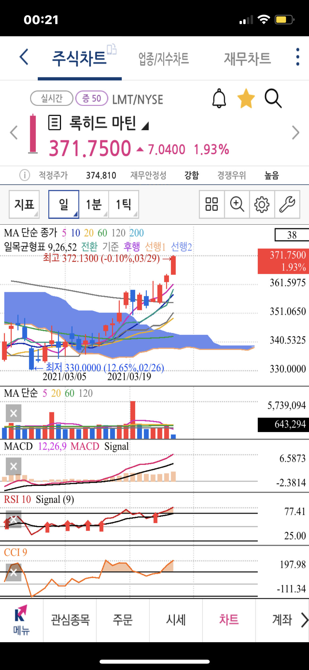The image size is (309, 670).
Task: Tap the RSI 10 Signal (9) title
Action: [x=39, y=499]
